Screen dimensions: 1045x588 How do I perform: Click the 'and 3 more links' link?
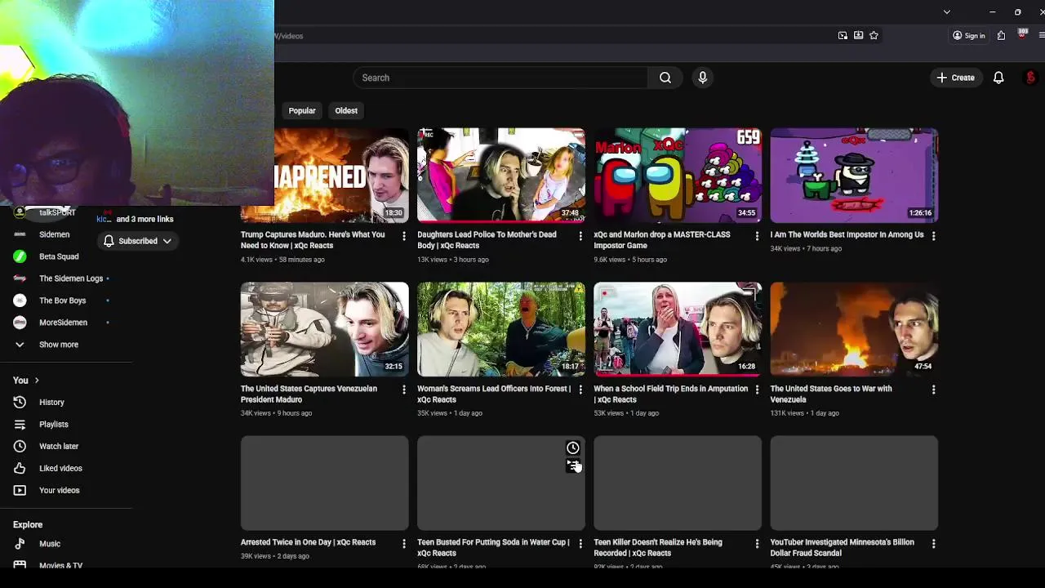[x=145, y=219]
